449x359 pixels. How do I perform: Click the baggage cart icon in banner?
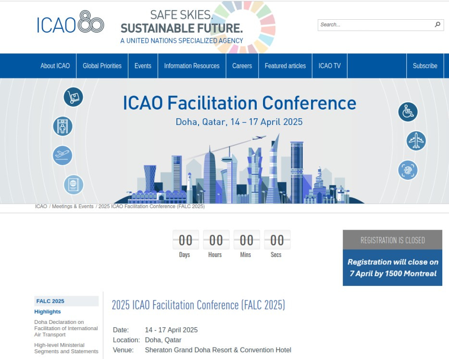coord(73,97)
